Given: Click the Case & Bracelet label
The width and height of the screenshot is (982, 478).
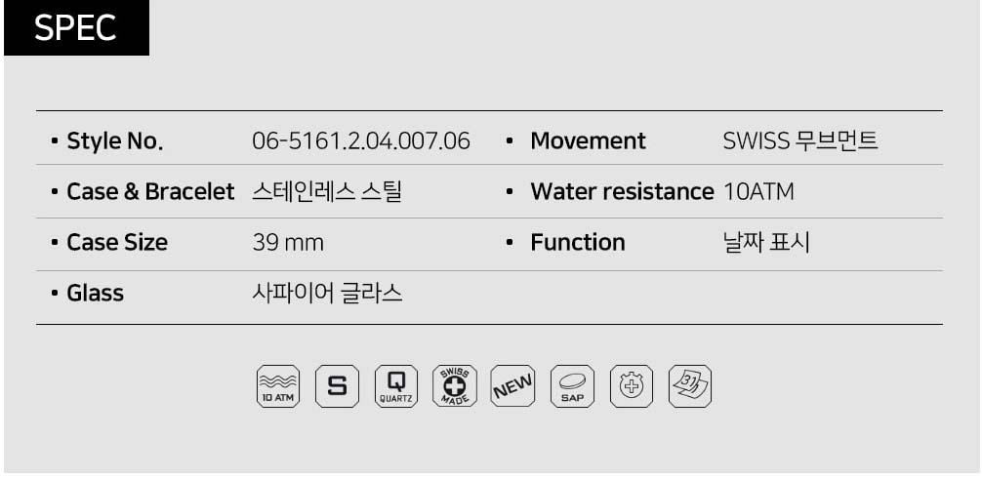Looking at the screenshot, I should pos(150,191).
